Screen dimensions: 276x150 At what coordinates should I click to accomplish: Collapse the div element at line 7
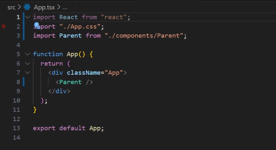pyautogui.click(x=28, y=73)
